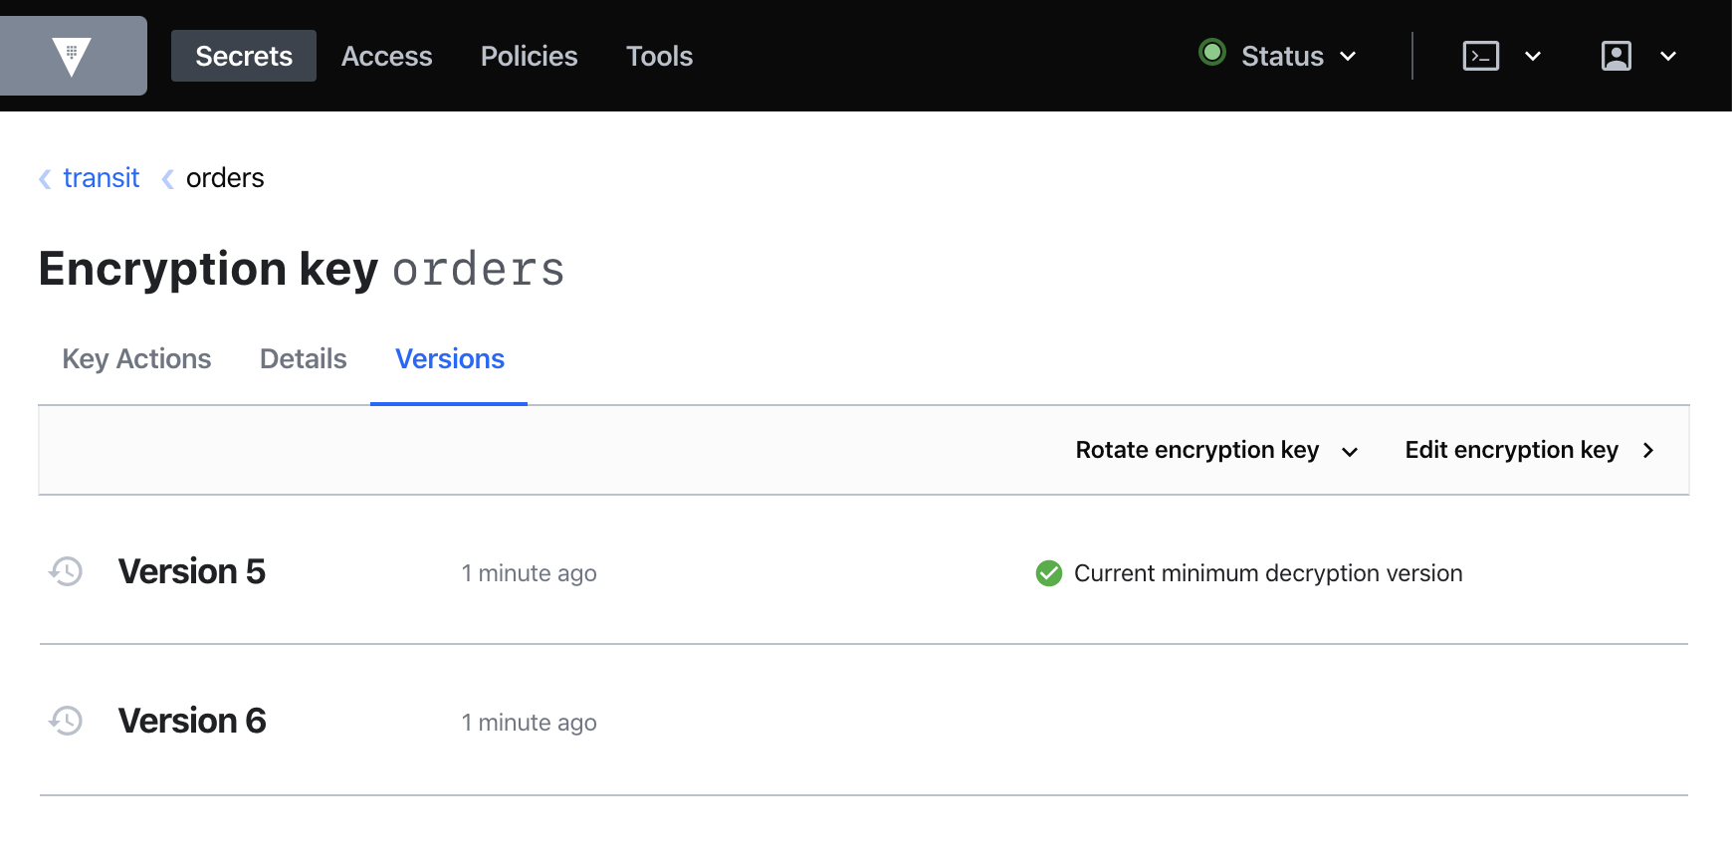
Task: Select Secrets in the top navigation
Action: coord(243,56)
